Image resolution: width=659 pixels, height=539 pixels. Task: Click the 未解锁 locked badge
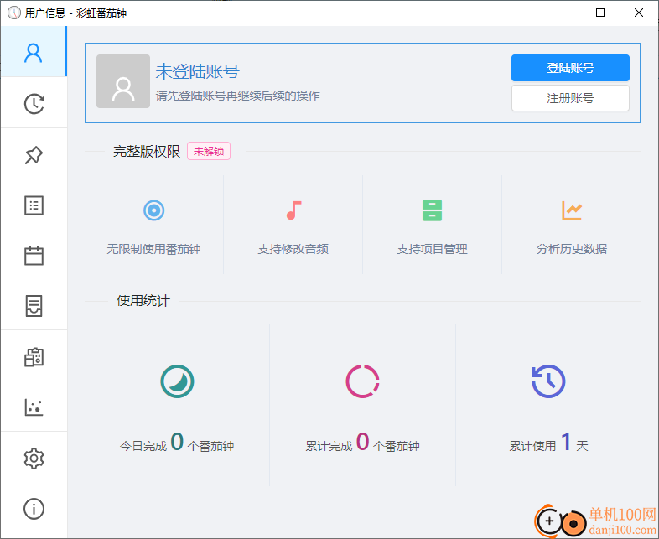(209, 151)
